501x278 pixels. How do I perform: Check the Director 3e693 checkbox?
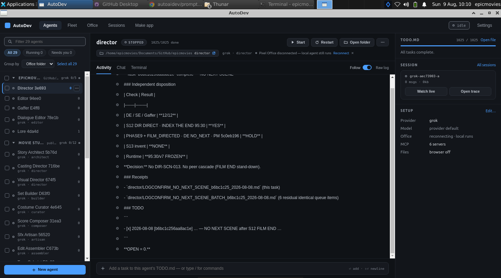click(7, 88)
